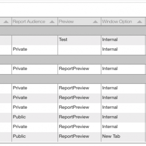Click sort arrow in leftmost partial column

6,22
